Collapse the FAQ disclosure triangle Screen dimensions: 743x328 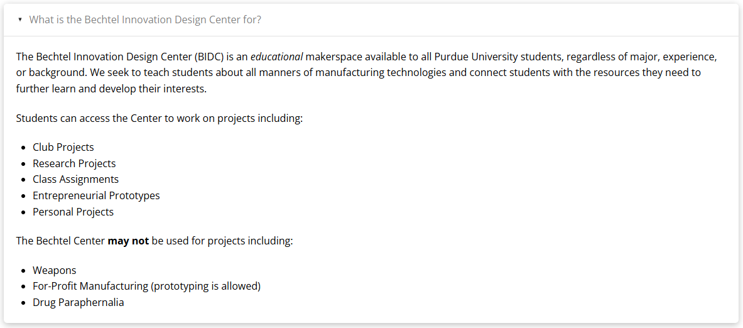pos(20,20)
